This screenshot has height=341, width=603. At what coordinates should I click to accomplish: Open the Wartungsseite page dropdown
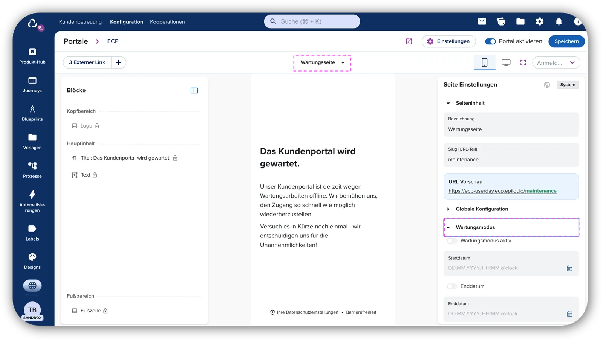(x=322, y=62)
